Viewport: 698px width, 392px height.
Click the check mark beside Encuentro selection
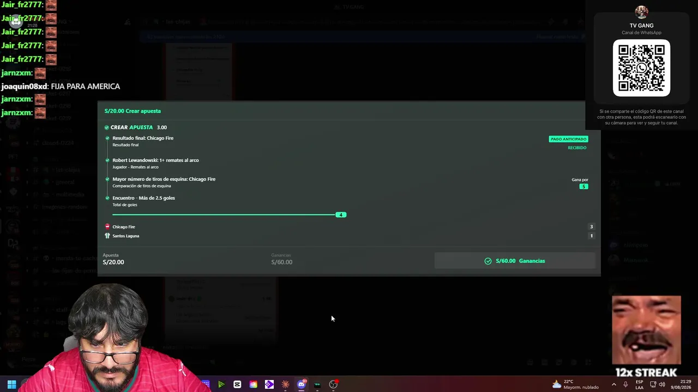(107, 198)
